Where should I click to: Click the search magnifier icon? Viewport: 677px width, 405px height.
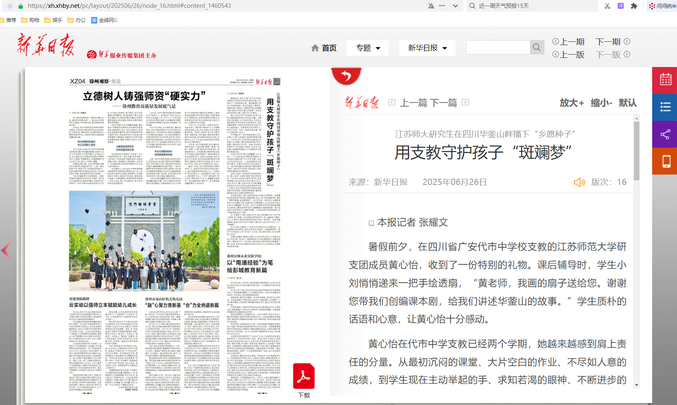coord(536,48)
